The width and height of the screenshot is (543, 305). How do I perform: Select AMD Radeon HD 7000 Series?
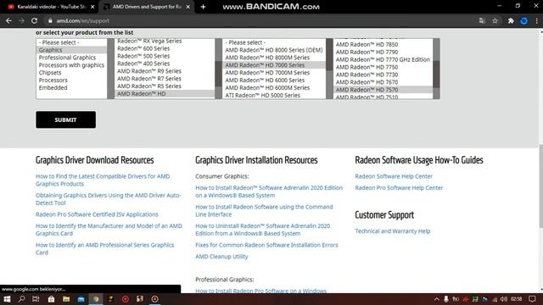coord(274,65)
